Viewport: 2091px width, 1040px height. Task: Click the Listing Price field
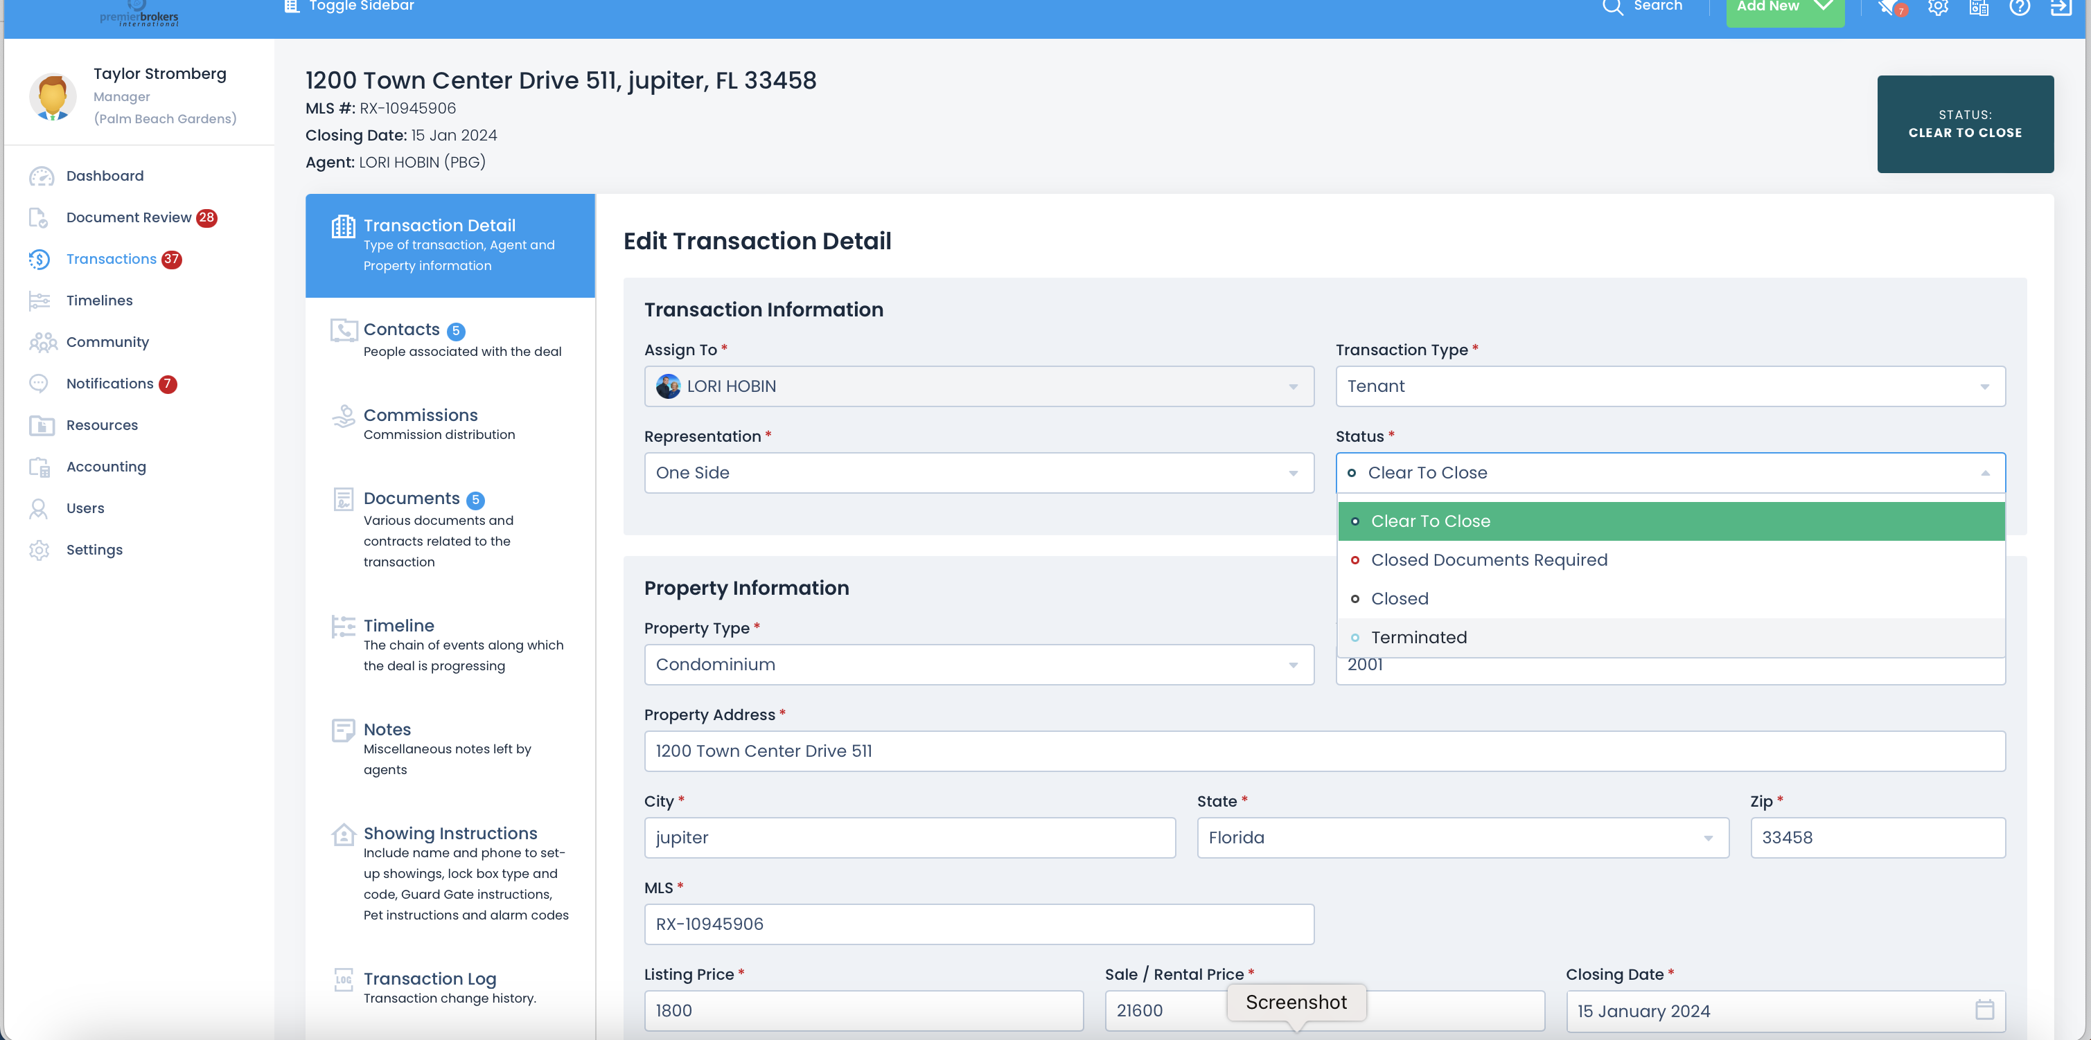pos(864,1011)
